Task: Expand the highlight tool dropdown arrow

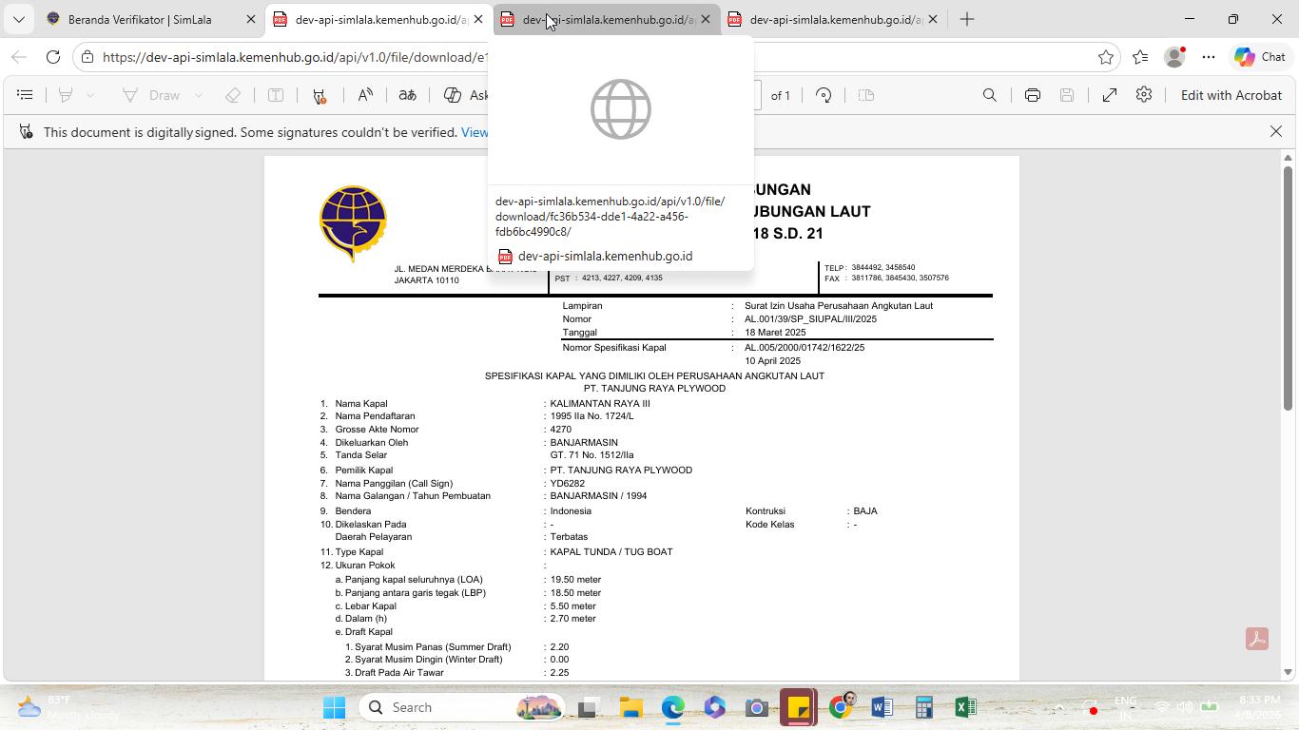Action: (x=90, y=95)
